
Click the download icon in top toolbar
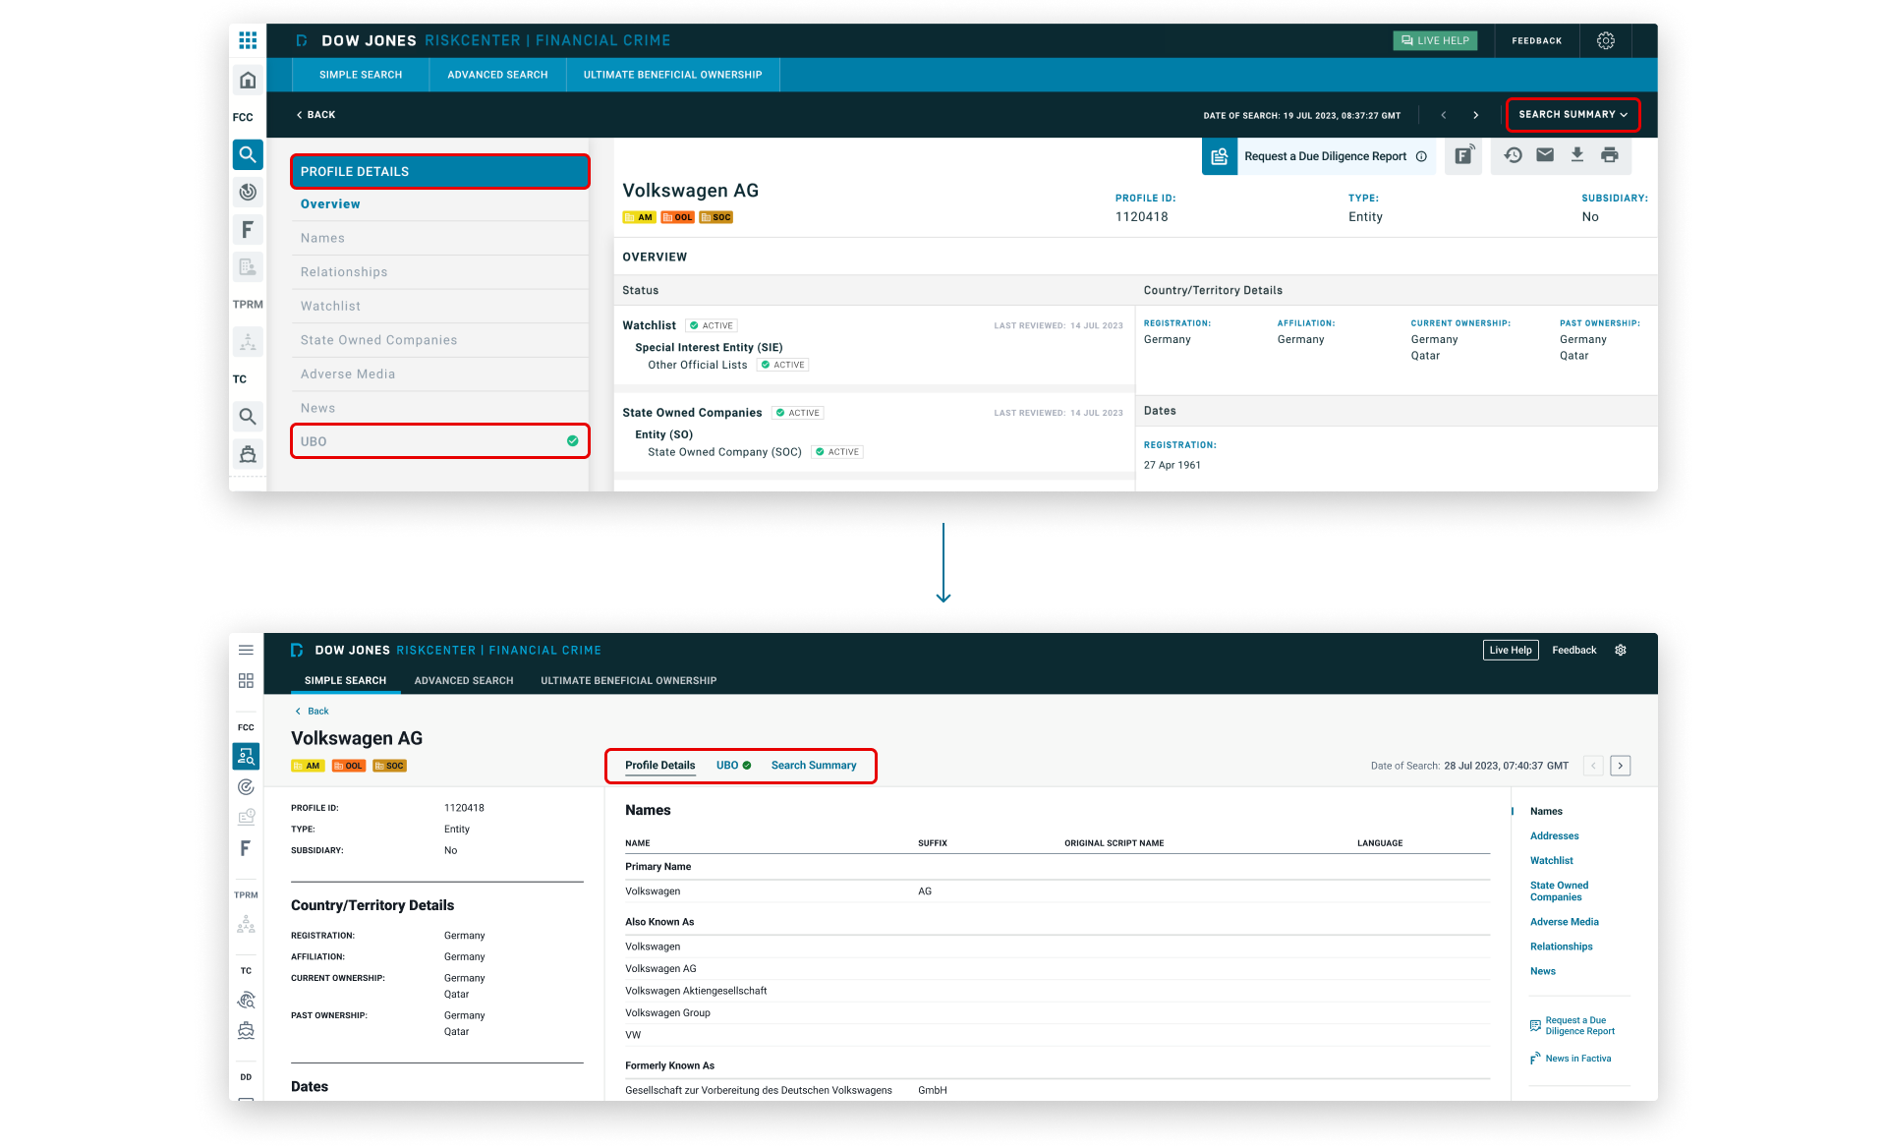(x=1576, y=154)
